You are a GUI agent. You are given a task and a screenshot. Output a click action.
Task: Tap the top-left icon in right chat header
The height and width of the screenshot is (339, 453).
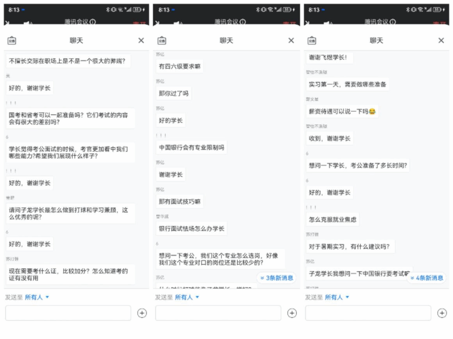(312, 40)
